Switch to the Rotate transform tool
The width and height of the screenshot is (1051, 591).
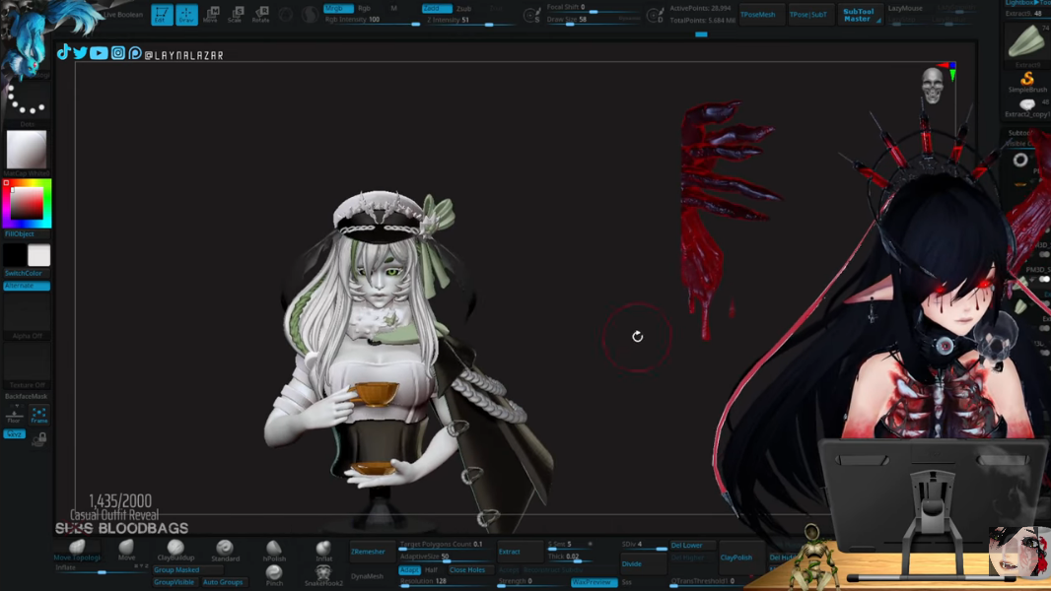[261, 15]
